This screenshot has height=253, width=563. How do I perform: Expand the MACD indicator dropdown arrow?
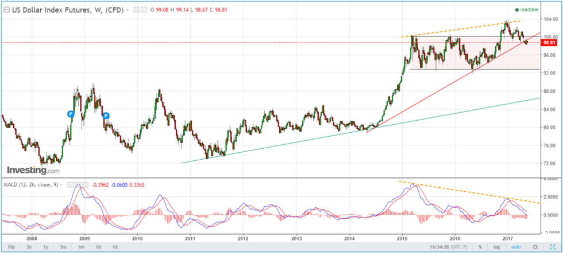[x=62, y=185]
